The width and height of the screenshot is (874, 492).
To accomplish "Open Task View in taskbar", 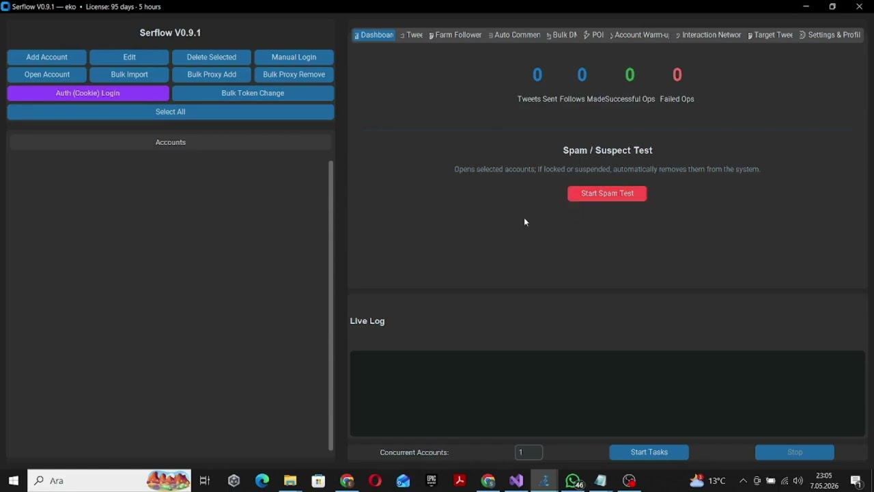I will 204,480.
